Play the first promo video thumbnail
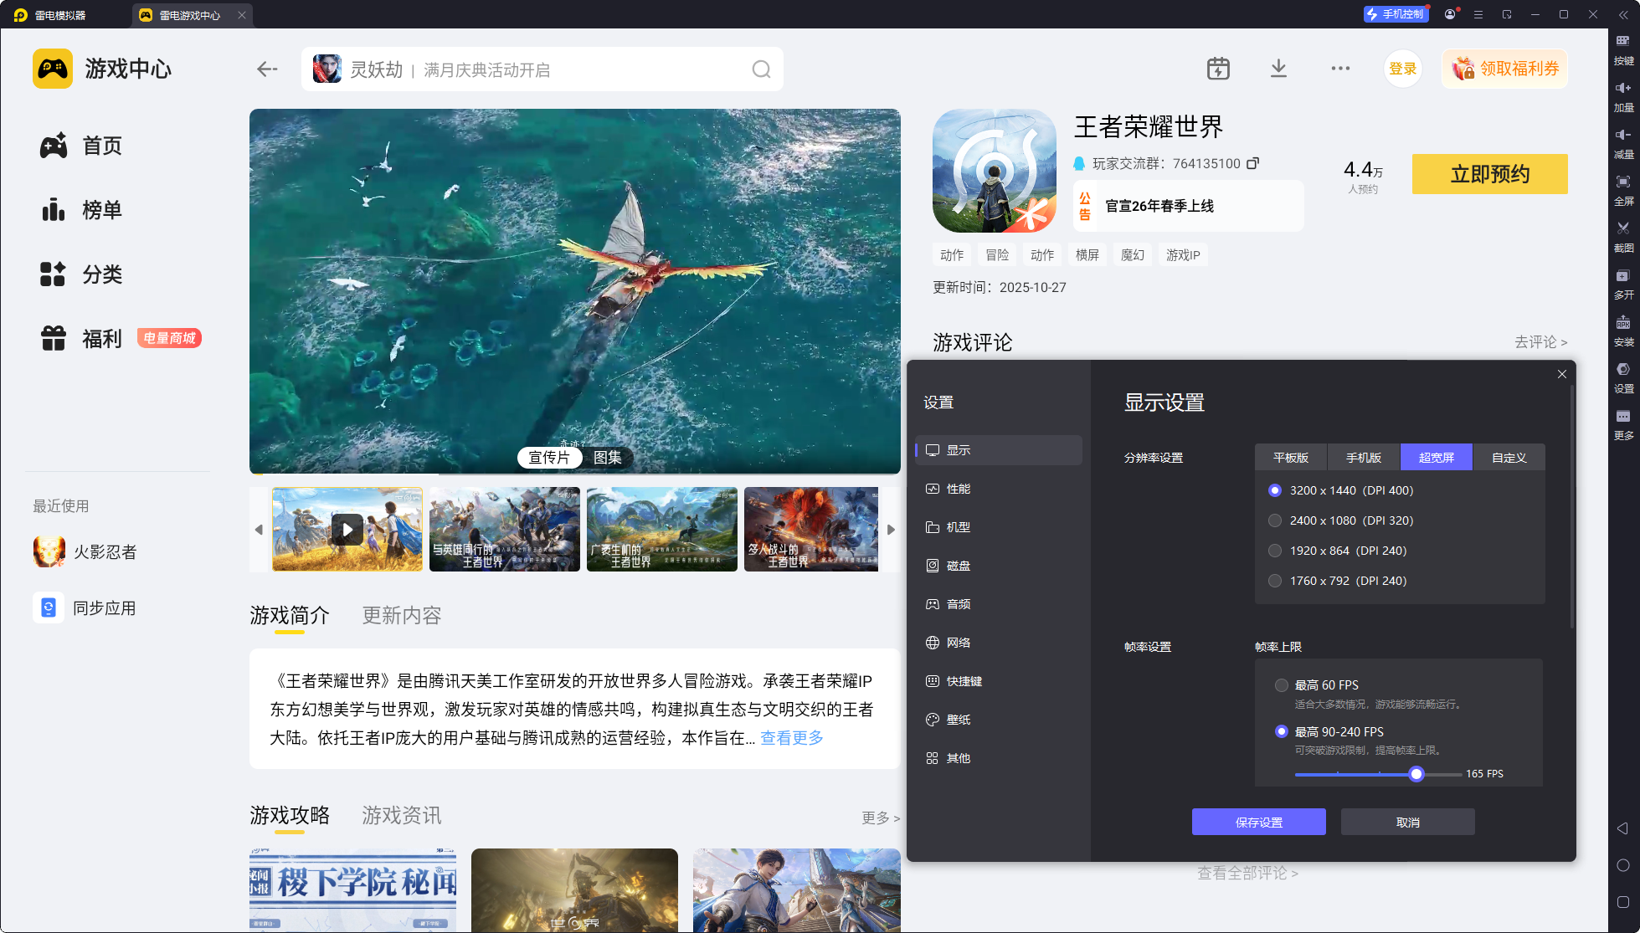Viewport: 1640px width, 933px height. pos(347,530)
